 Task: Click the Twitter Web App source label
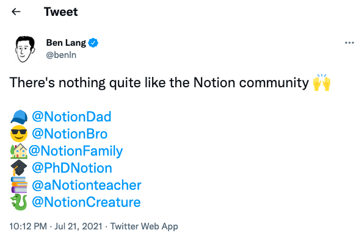(144, 226)
